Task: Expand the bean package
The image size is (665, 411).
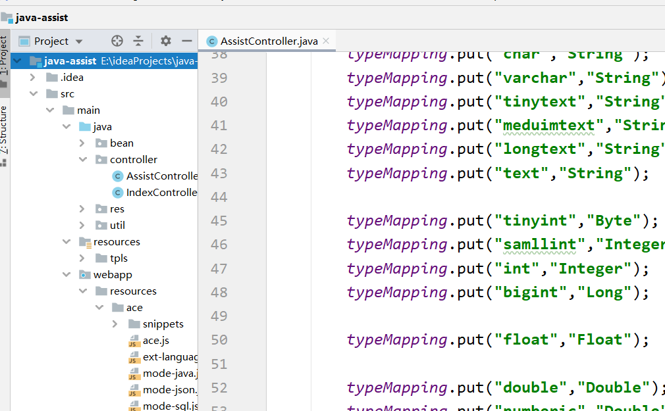Action: tap(82, 143)
